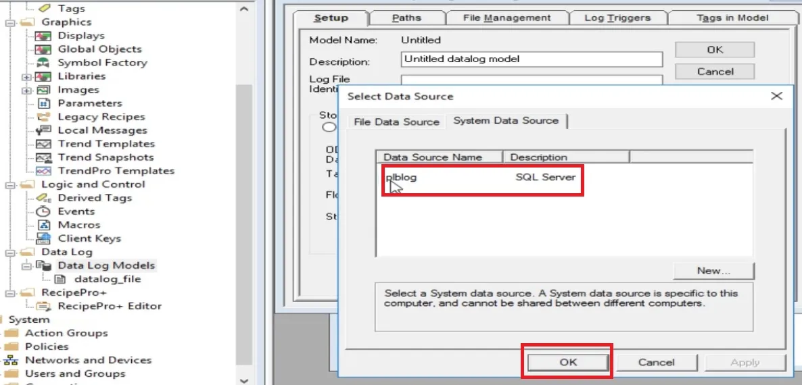This screenshot has height=385, width=802.
Task: Switch to File Data Source tab
Action: point(396,122)
